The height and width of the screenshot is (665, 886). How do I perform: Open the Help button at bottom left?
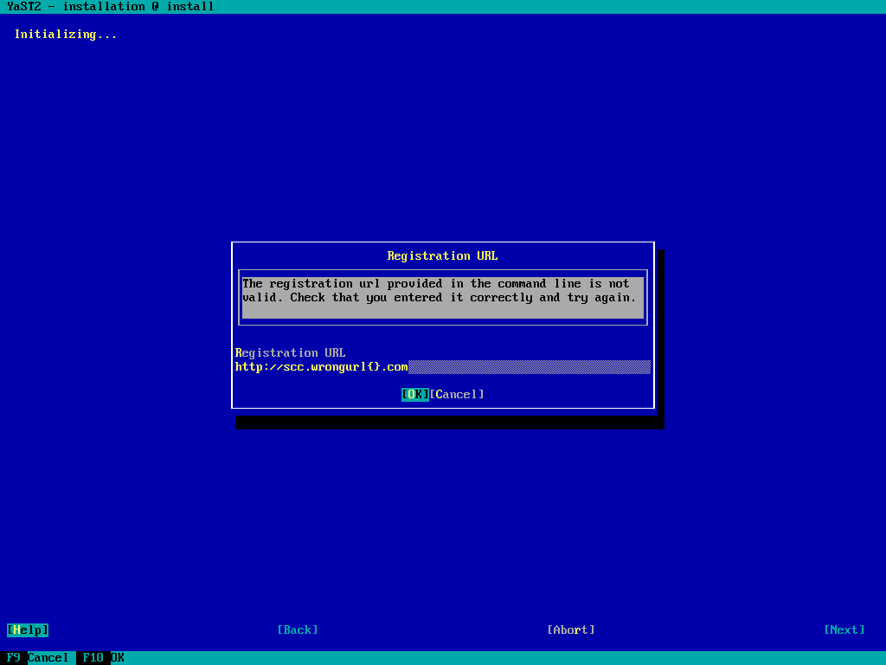click(28, 629)
